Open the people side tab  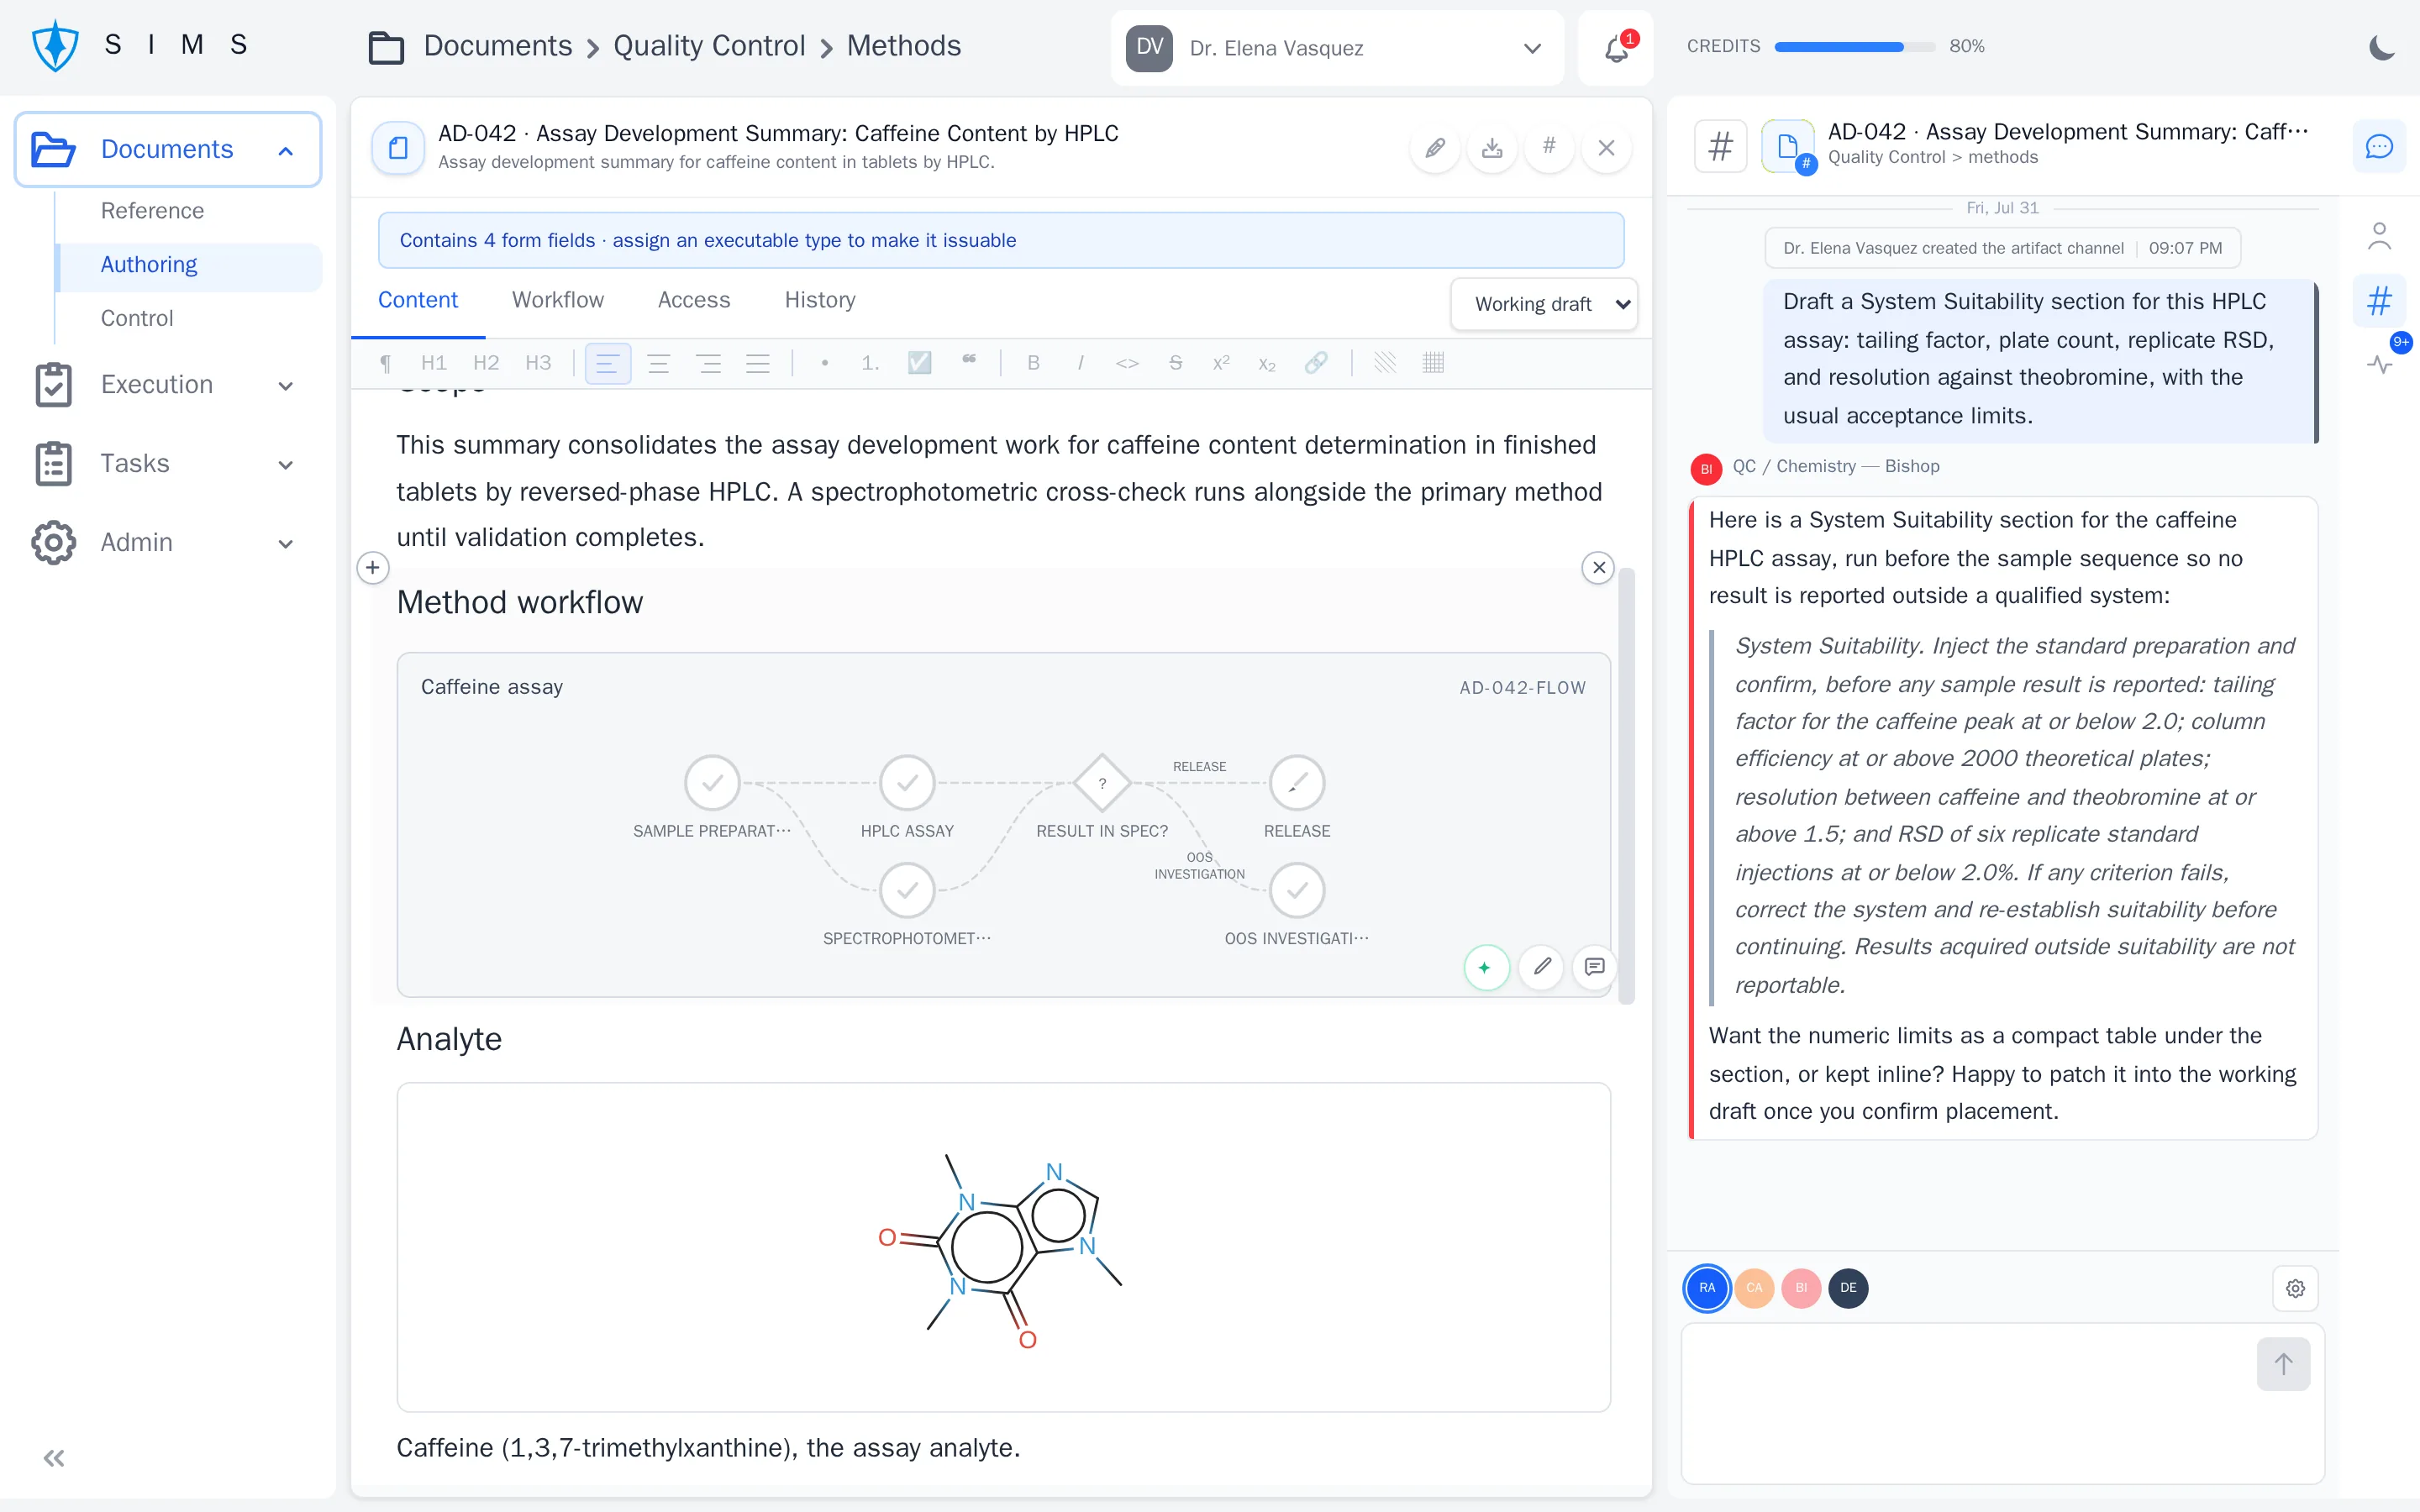2379,236
